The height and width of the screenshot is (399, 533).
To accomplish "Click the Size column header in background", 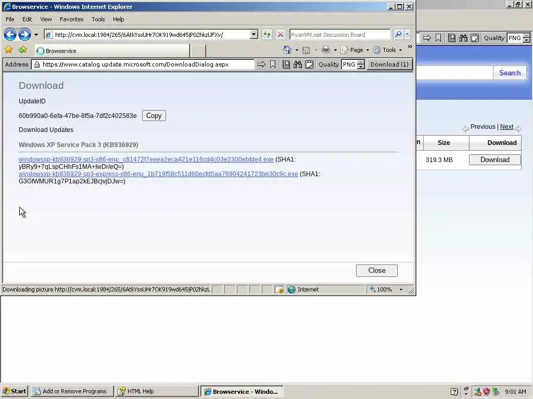I will (444, 143).
